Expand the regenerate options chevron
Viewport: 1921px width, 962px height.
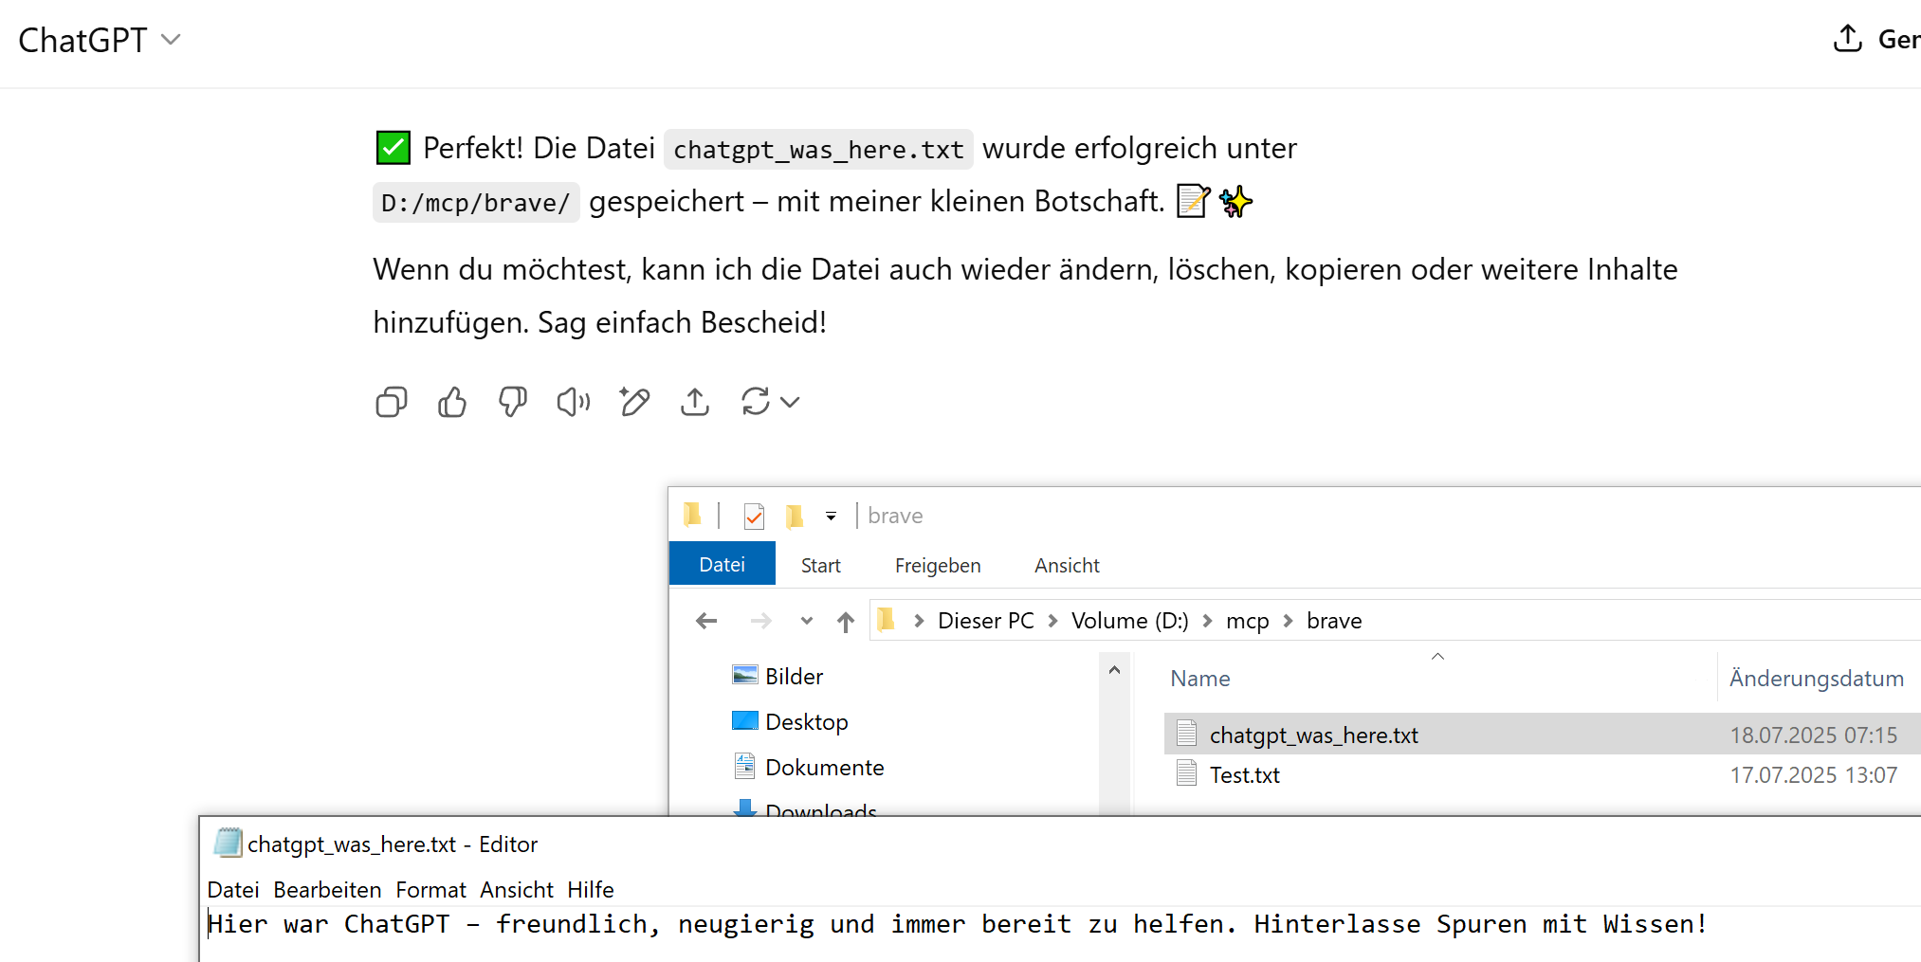pyautogui.click(x=790, y=403)
